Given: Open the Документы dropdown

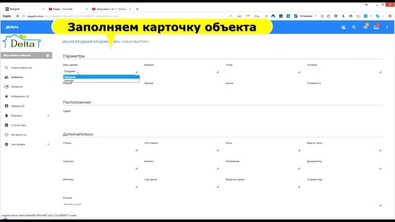Looking at the screenshot, I should [344, 168].
